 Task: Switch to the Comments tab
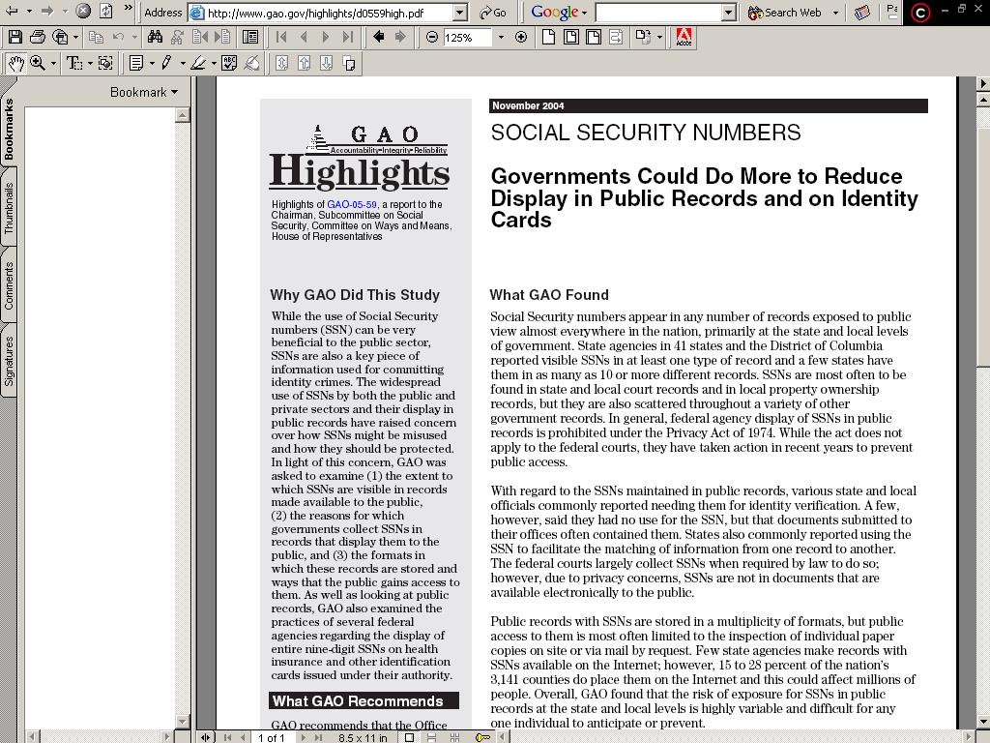pyautogui.click(x=8, y=285)
